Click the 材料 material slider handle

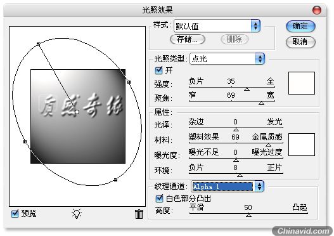pos(268,145)
